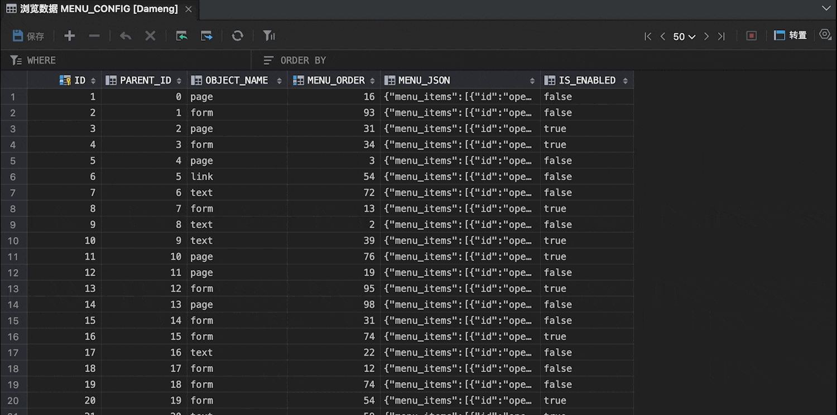Select the ID cell with value 15
Image resolution: width=837 pixels, height=415 pixels.
click(64, 320)
